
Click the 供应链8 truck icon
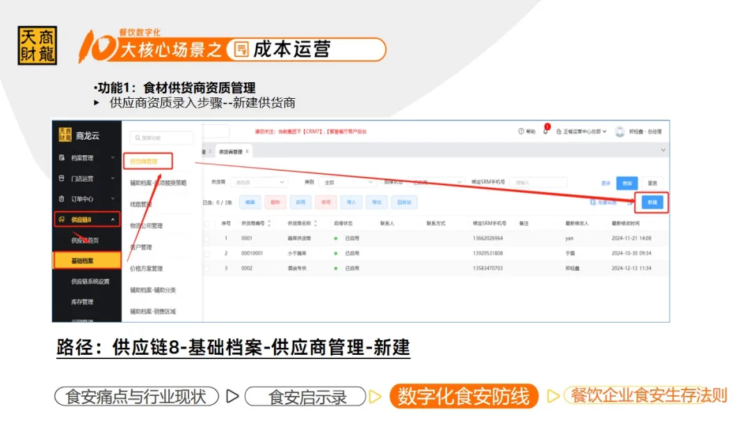(62, 219)
